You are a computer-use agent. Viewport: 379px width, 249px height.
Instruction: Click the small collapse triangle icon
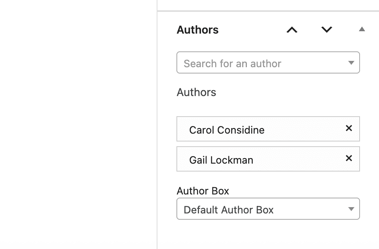click(362, 29)
